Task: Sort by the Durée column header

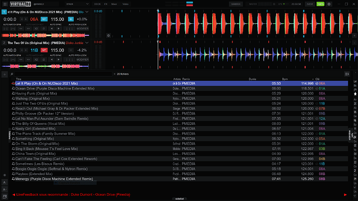Action: pyautogui.click(x=252, y=79)
